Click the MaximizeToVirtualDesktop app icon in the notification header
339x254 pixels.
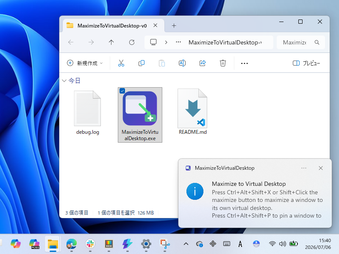(x=188, y=168)
